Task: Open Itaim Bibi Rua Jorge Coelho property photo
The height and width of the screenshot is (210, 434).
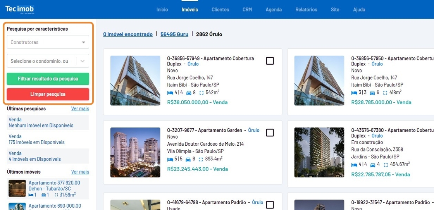Action: (x=135, y=81)
